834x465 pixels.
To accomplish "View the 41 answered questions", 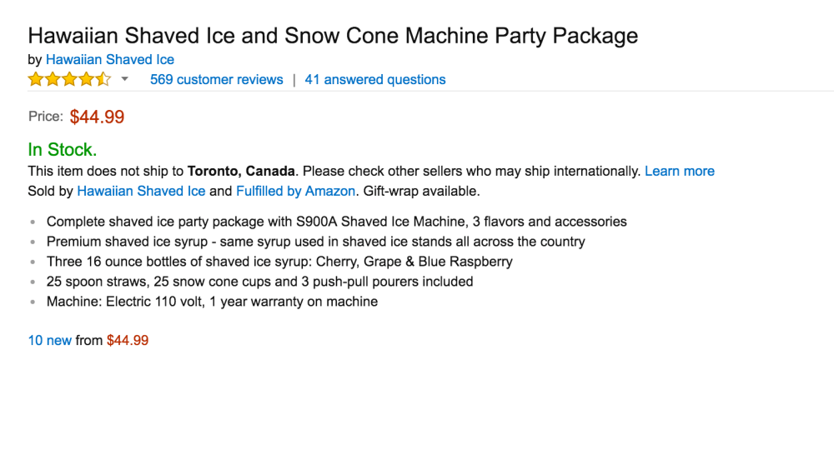I will click(375, 80).
